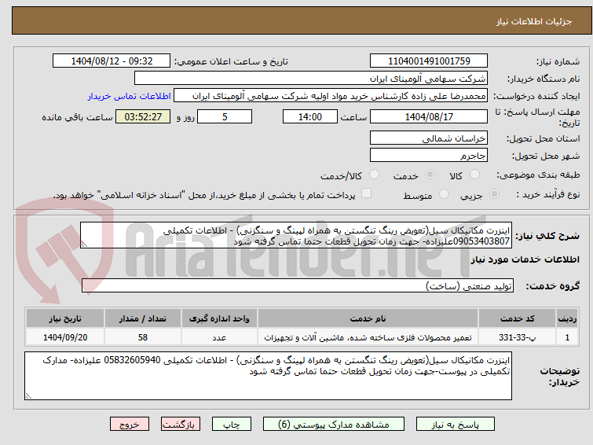The width and height of the screenshot is (593, 445).
Task: View the 6 attached documents
Action: coord(334,425)
